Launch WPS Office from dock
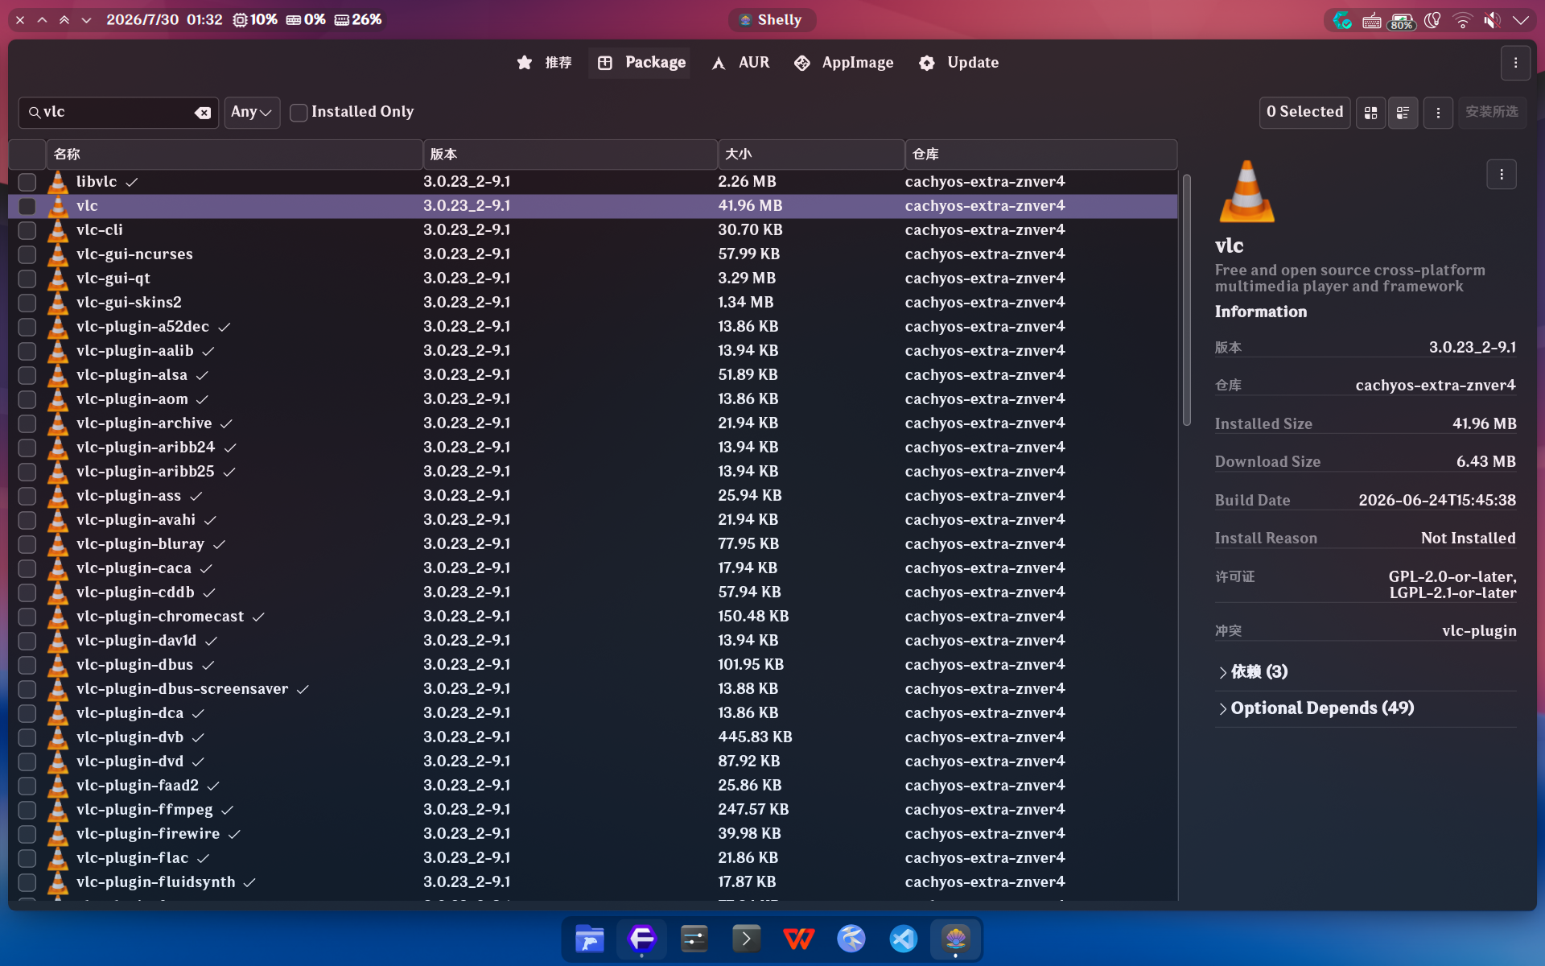The height and width of the screenshot is (966, 1545). pos(798,939)
